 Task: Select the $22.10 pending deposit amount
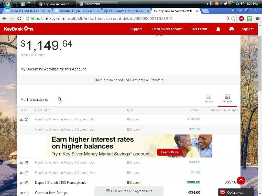(194, 129)
